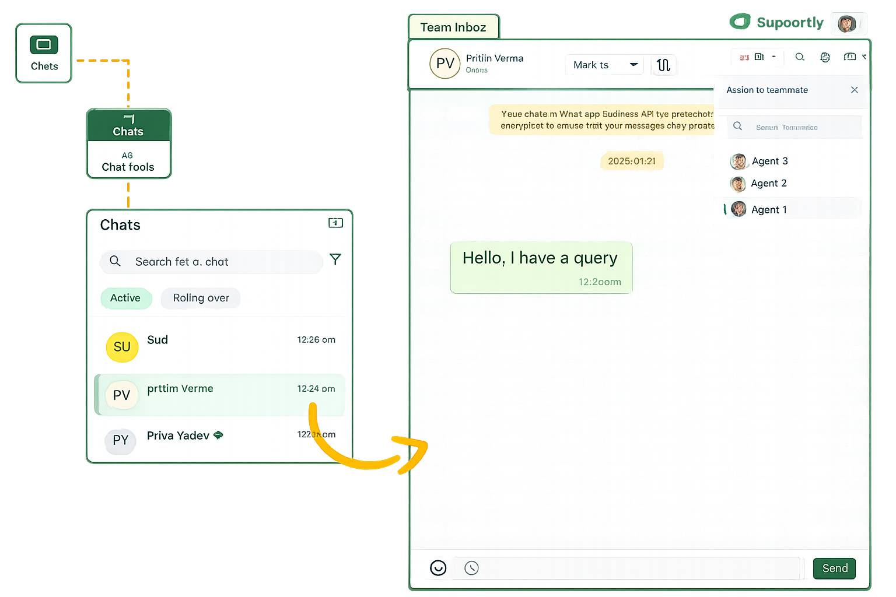Click Agent 1's avatar picture
Viewport: 896px width, 597px height.
tap(738, 209)
